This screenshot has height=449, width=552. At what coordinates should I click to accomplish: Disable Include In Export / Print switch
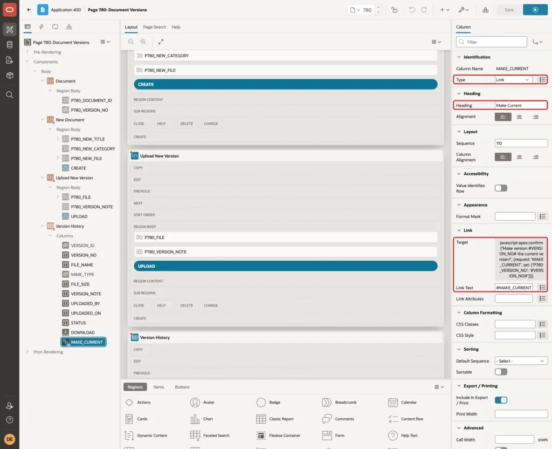pyautogui.click(x=501, y=400)
